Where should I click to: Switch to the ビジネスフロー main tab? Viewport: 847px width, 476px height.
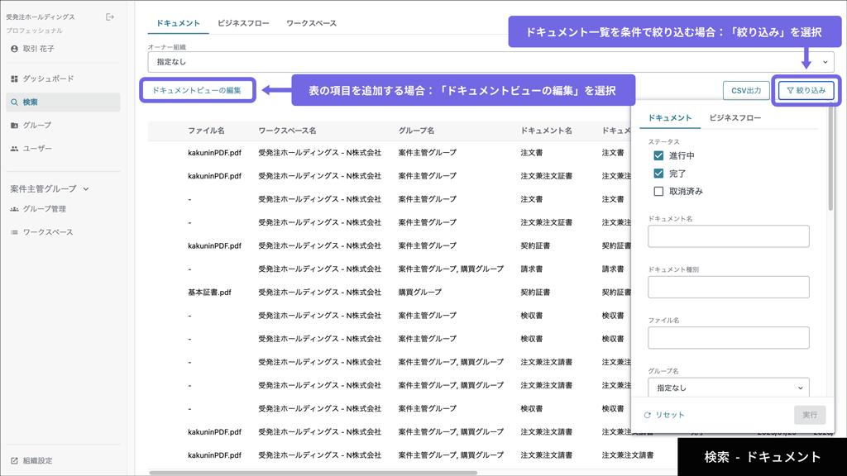pyautogui.click(x=243, y=23)
